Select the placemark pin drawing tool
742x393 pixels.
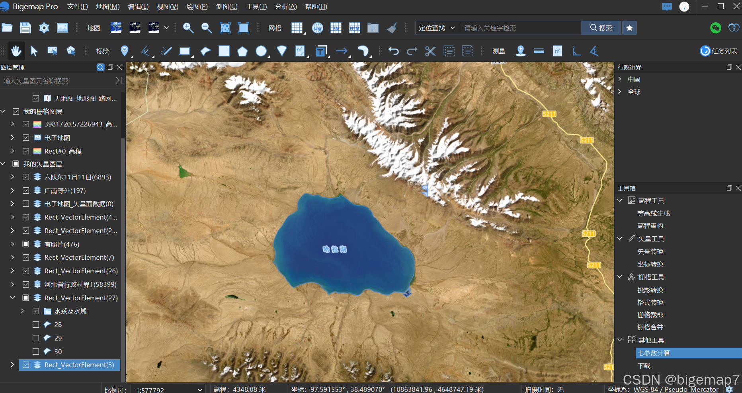pyautogui.click(x=125, y=51)
